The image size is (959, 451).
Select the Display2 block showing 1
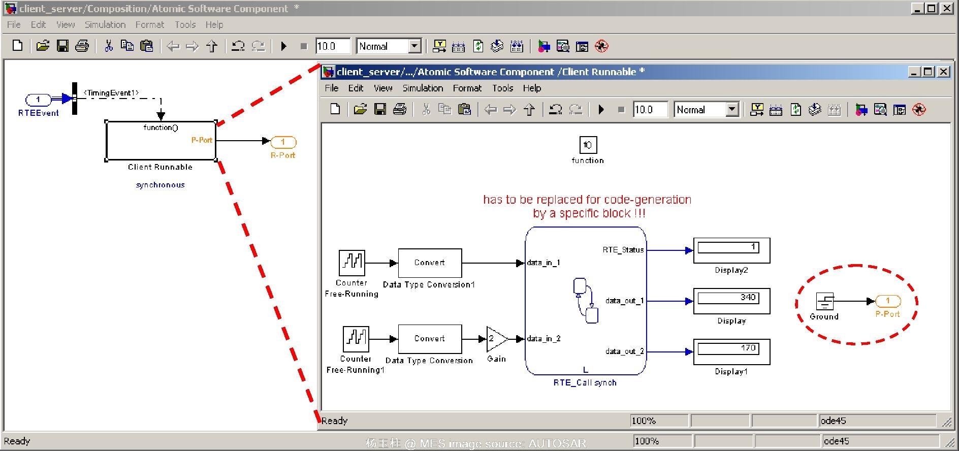pyautogui.click(x=731, y=250)
